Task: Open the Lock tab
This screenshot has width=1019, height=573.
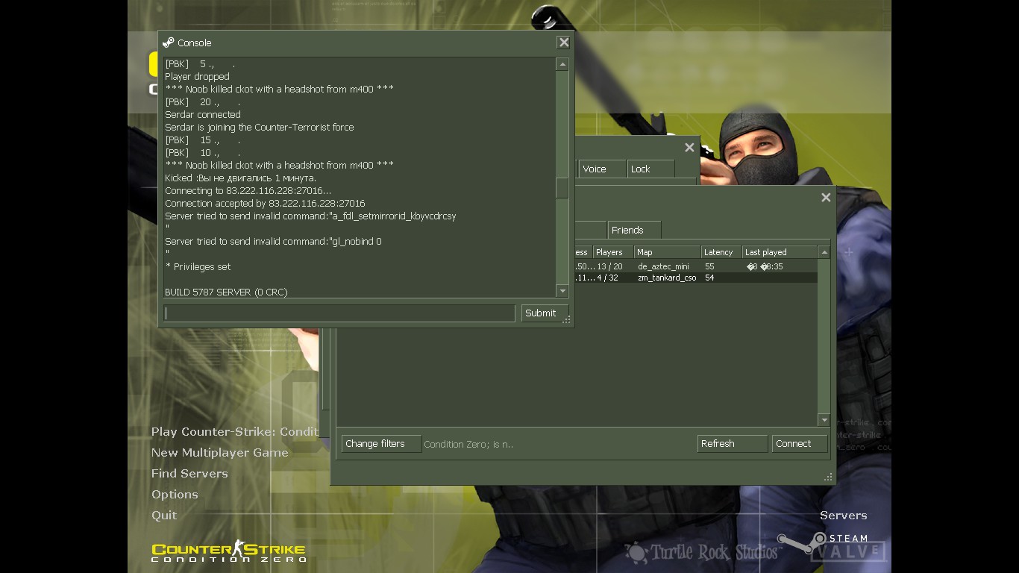Action: coord(650,169)
